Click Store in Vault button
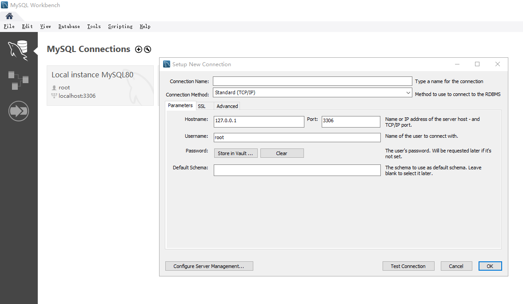This screenshot has height=304, width=523. tap(236, 153)
